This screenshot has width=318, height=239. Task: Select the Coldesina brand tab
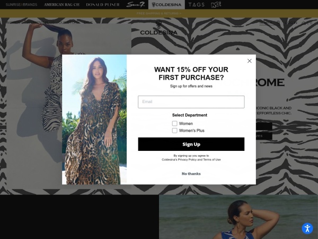click(x=166, y=4)
